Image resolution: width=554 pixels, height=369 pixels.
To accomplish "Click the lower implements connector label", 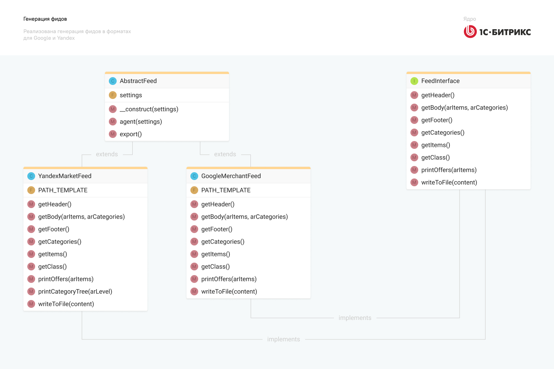I will coord(284,339).
